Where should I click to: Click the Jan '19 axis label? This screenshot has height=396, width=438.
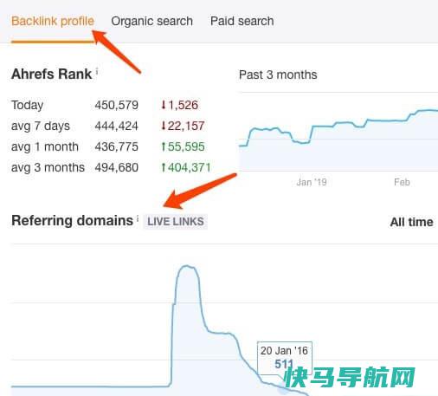tap(312, 182)
